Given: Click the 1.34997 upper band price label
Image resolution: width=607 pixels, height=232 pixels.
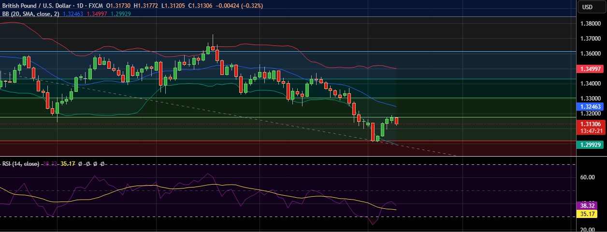Looking at the screenshot, I should (591, 69).
